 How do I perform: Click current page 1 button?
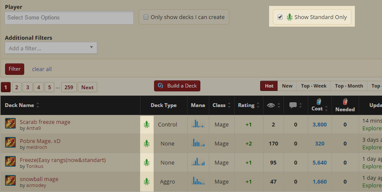(6, 87)
